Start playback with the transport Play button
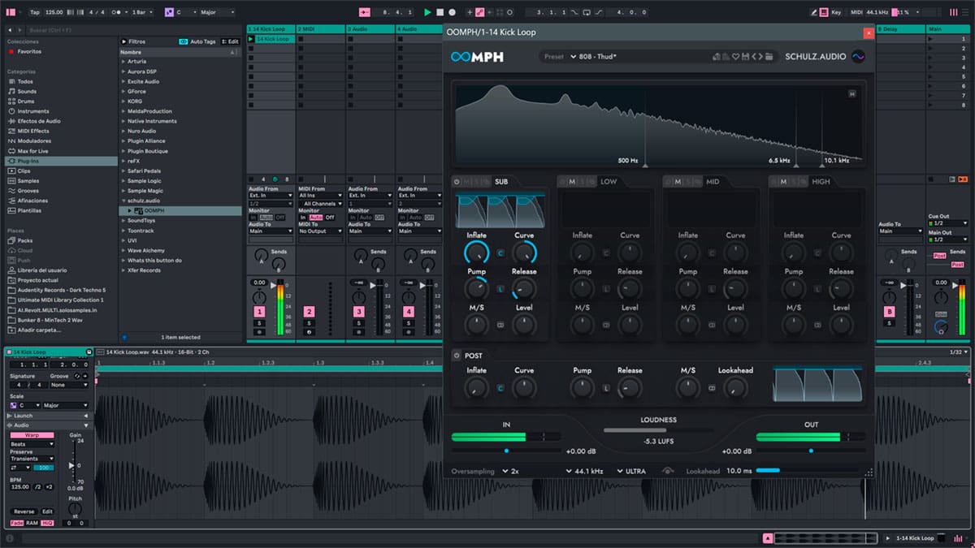 coord(427,12)
